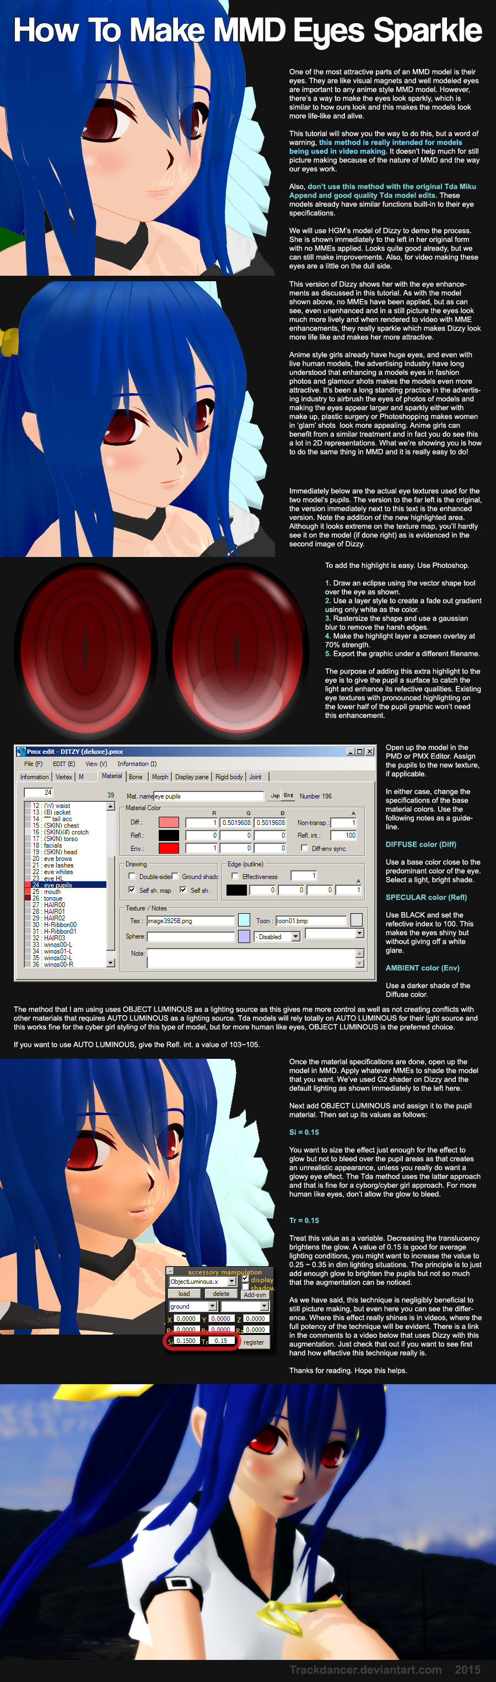Open the Information (I) menu
This screenshot has height=1682, width=496.
point(137,764)
